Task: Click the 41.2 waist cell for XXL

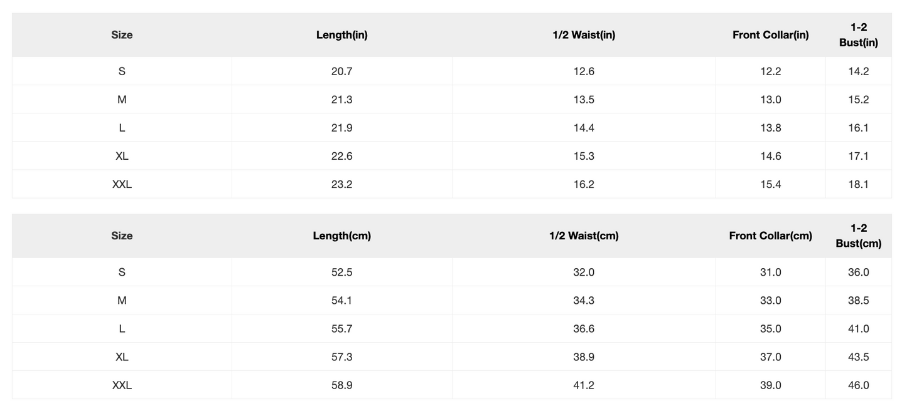Action: pyautogui.click(x=584, y=385)
